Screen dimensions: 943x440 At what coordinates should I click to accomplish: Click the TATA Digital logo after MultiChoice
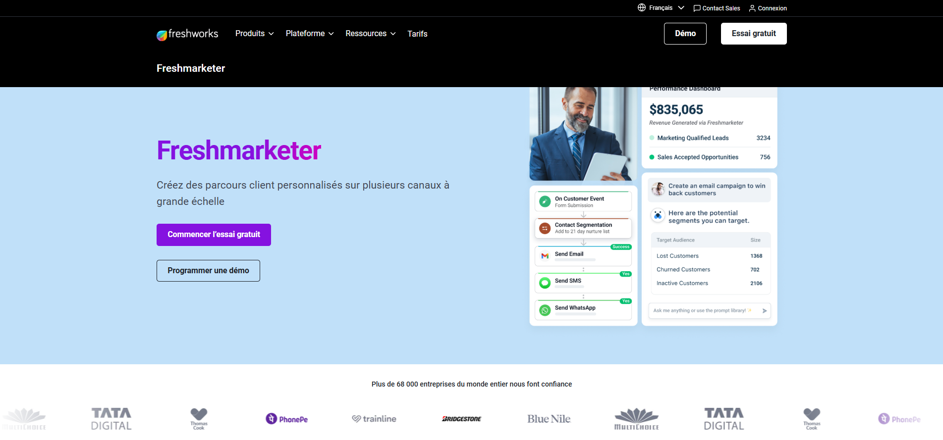click(724, 419)
